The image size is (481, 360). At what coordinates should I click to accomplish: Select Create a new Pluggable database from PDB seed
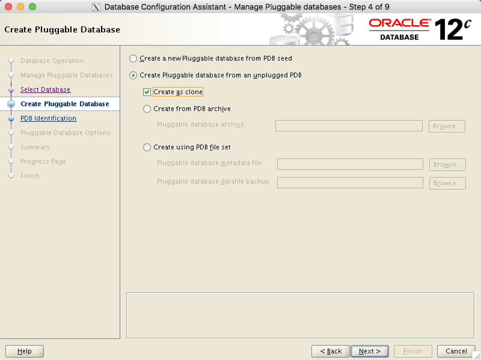(133, 58)
